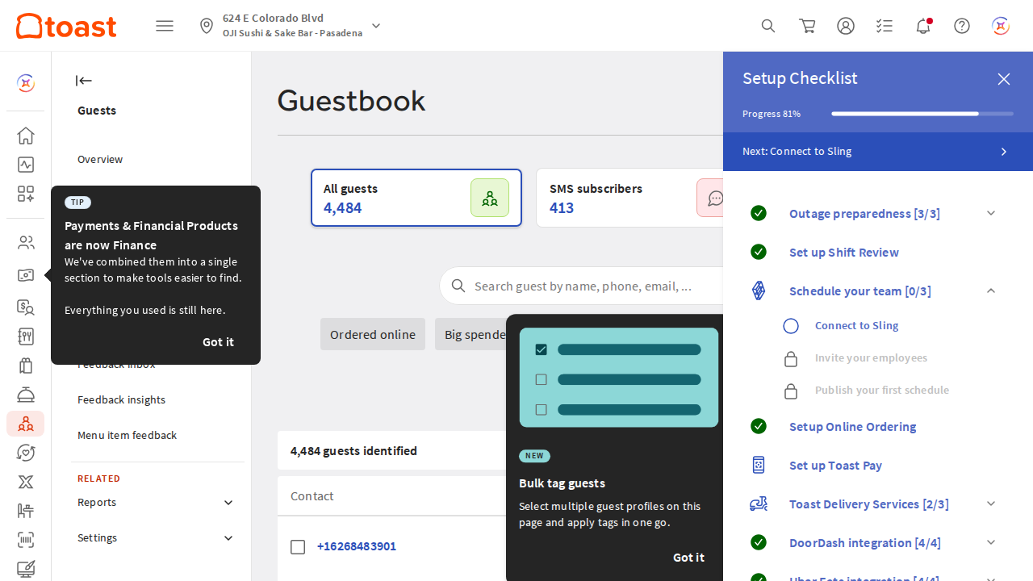Image resolution: width=1033 pixels, height=581 pixels.
Task: Open the help question mark icon
Action: pos(961,26)
